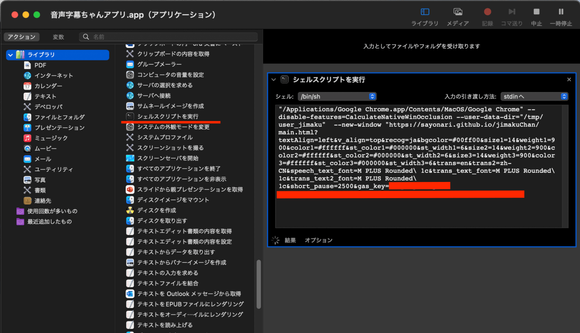This screenshot has width=580, height=333.
Task: Open the Options tab of action
Action: click(318, 240)
